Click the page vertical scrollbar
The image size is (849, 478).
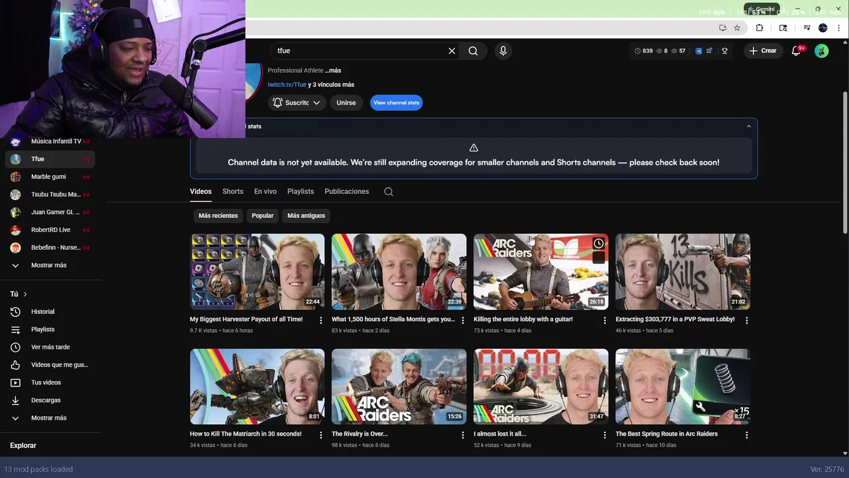point(845,162)
